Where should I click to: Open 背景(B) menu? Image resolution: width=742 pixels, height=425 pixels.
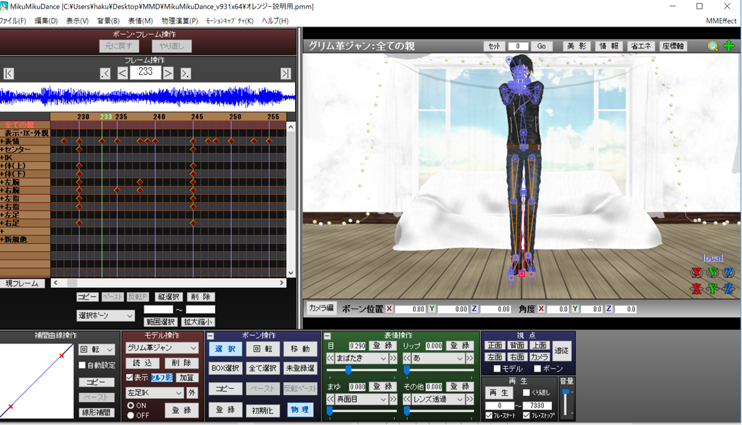108,21
